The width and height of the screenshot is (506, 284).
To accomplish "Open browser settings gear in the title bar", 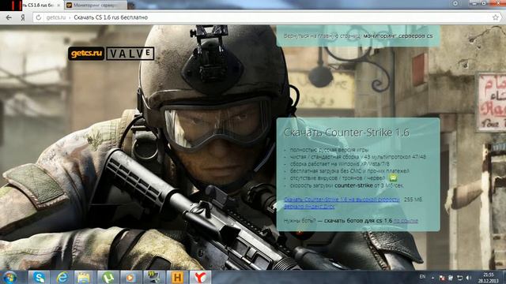I will click(x=455, y=3).
